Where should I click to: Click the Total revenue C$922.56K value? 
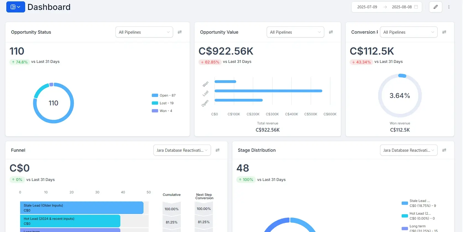pos(268,130)
